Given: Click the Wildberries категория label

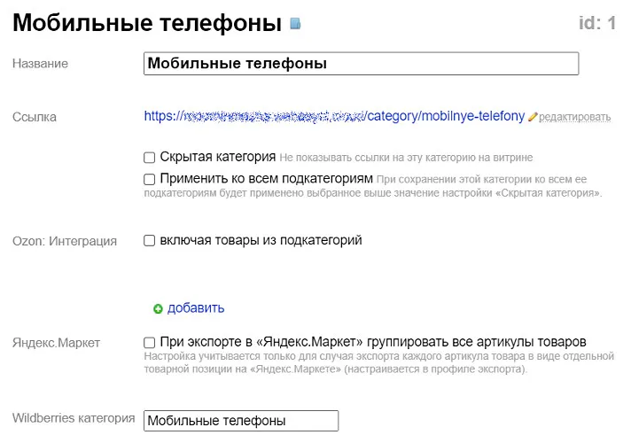Looking at the screenshot, I should [73, 418].
